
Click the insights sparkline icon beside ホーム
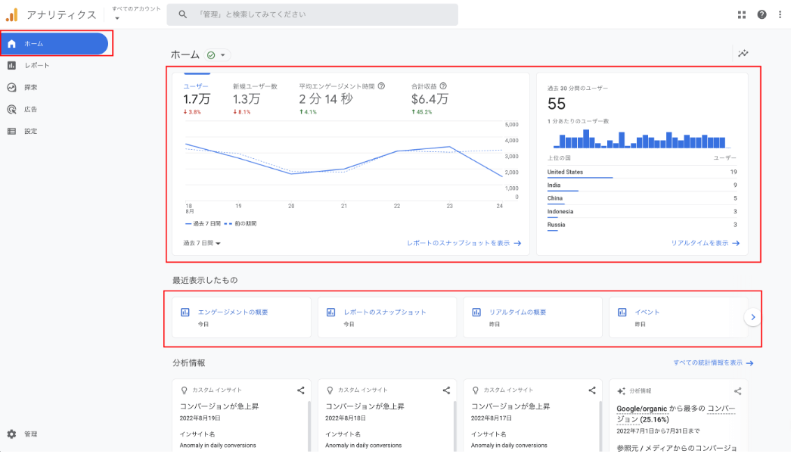743,54
